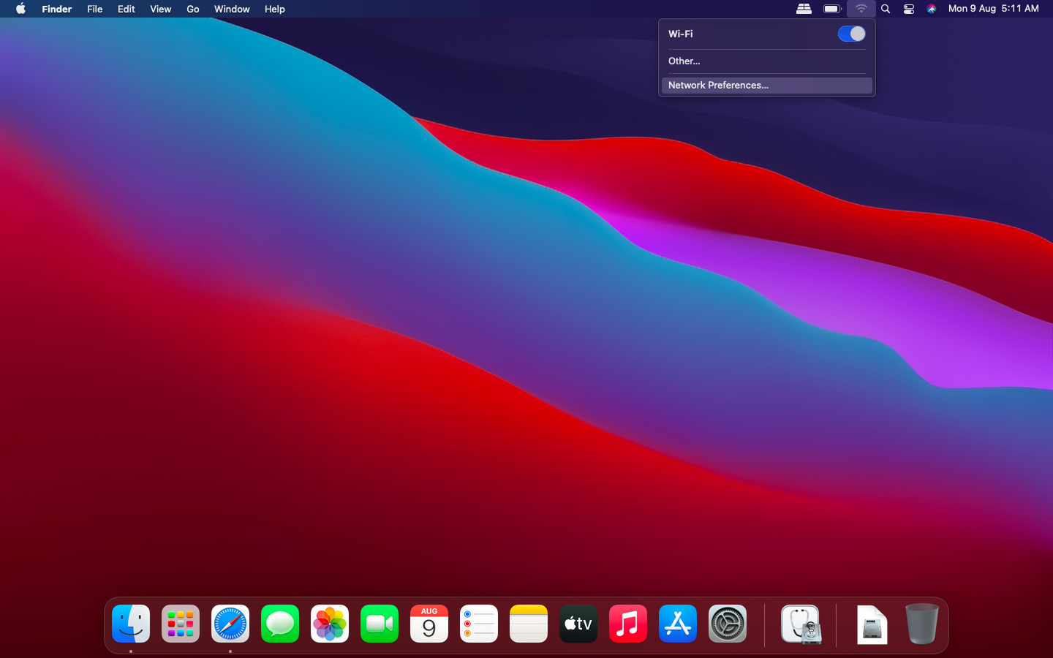Open Safari from the Dock
Image resolution: width=1053 pixels, height=658 pixels.
coord(230,624)
